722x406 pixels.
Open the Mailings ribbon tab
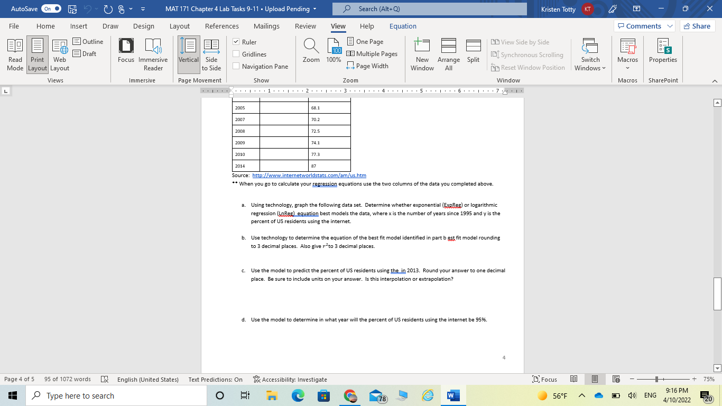266,25
